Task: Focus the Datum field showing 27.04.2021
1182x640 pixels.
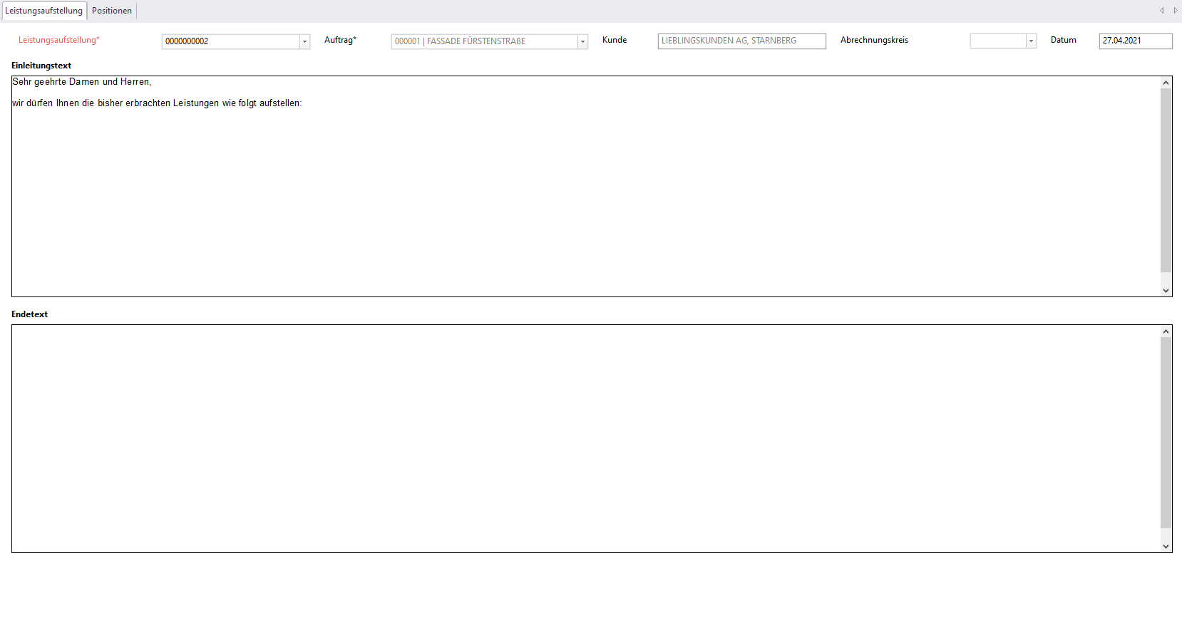Action: (x=1135, y=41)
